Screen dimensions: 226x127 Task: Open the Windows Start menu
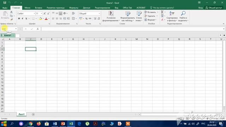coord(4,124)
